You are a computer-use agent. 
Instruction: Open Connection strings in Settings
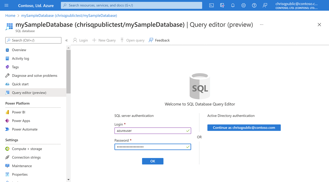(x=26, y=157)
